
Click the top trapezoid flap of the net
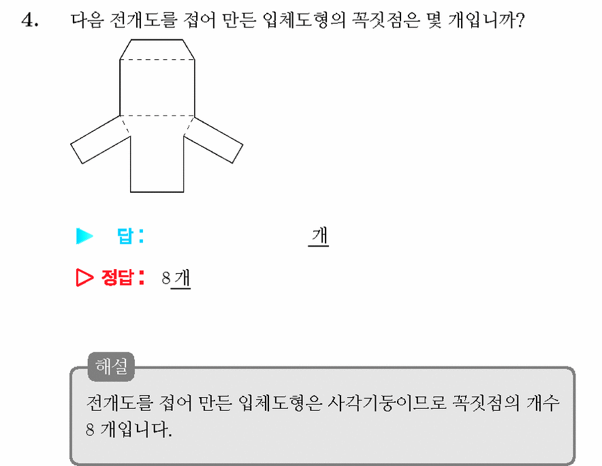pos(157,50)
